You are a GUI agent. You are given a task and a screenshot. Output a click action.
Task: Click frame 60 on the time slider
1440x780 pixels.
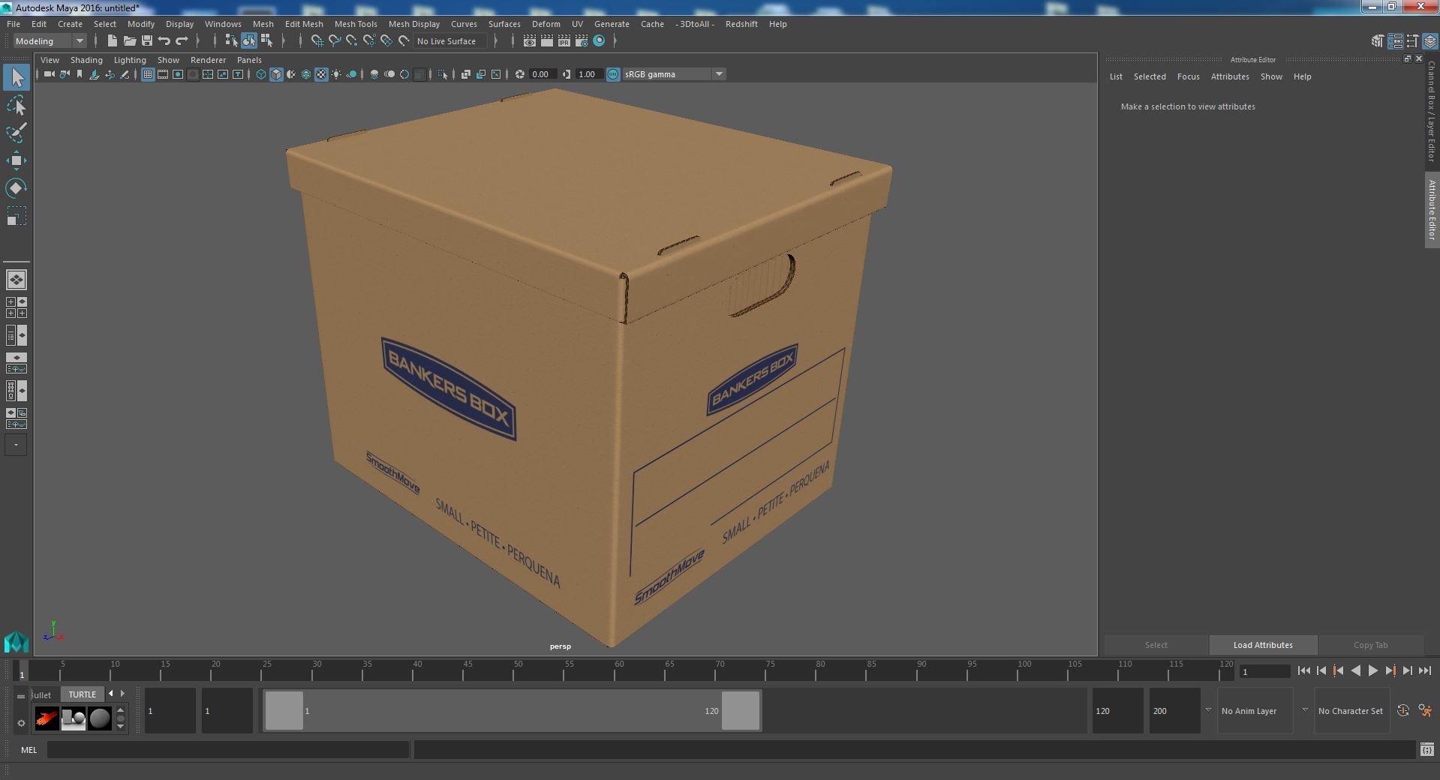click(618, 670)
